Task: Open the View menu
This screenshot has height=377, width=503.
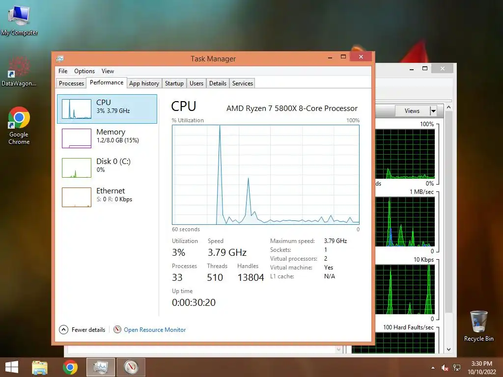Action: [108, 71]
